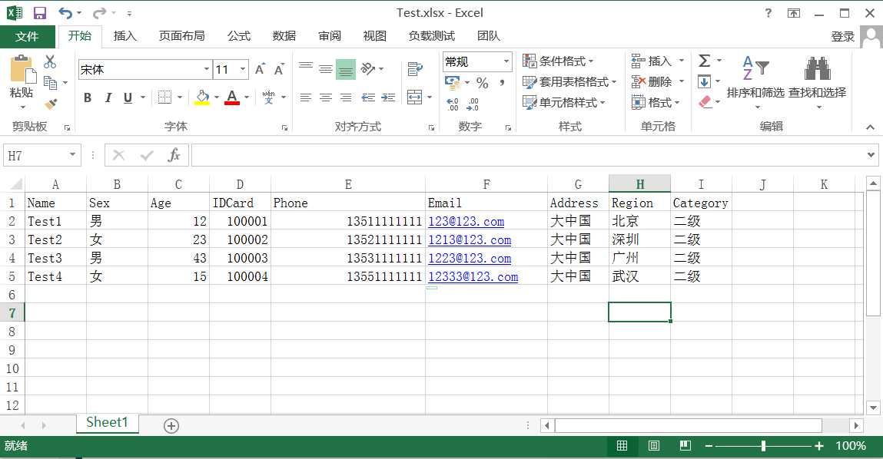This screenshot has height=459, width=883.
Task: Apply the red font color A
Action: (232, 97)
